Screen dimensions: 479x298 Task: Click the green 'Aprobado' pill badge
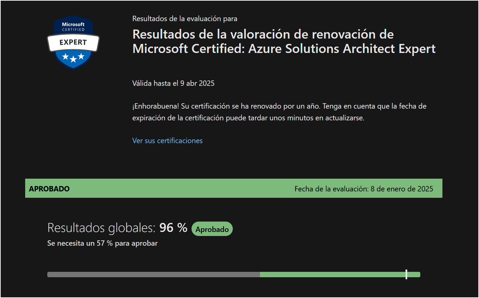pos(212,229)
